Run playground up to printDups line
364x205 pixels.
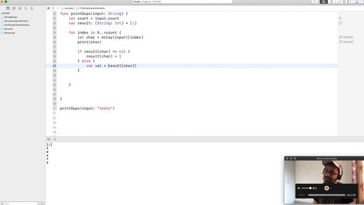tap(55, 108)
